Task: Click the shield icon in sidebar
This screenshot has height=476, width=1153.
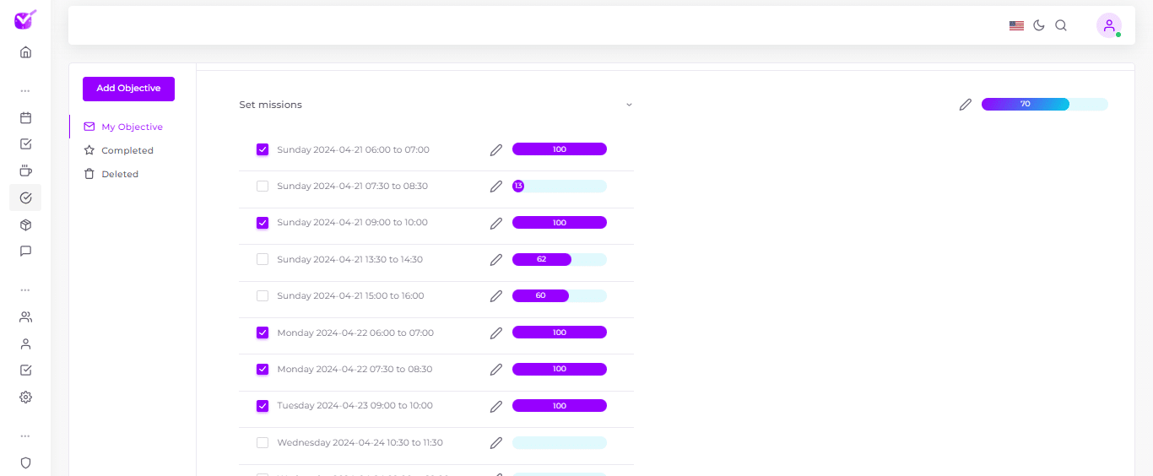Action: (25, 462)
